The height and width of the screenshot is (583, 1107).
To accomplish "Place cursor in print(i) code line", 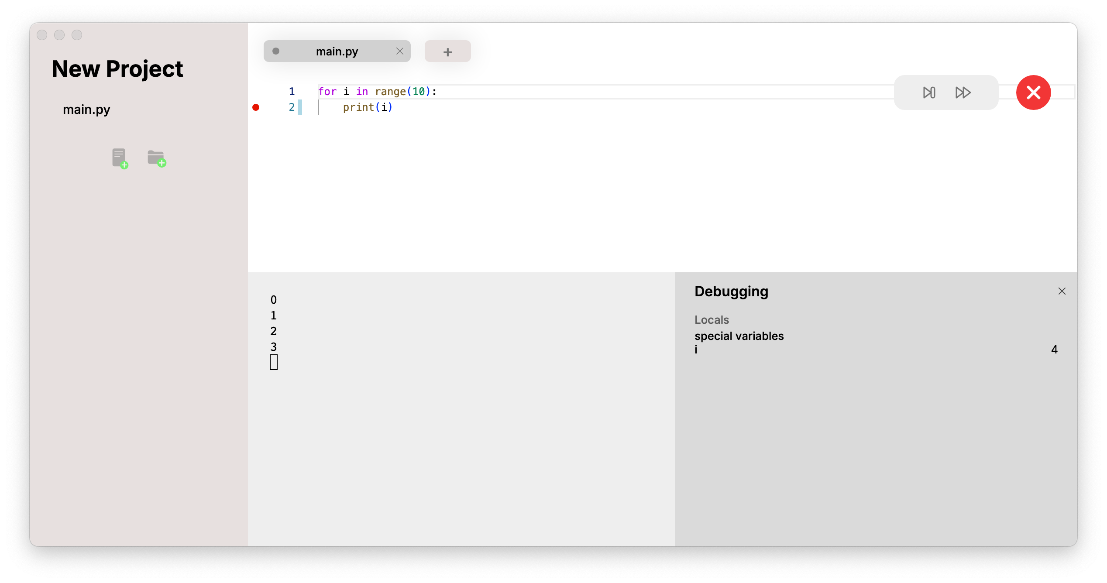I will coord(368,107).
